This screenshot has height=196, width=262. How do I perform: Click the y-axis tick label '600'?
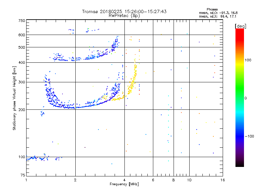point(22,35)
